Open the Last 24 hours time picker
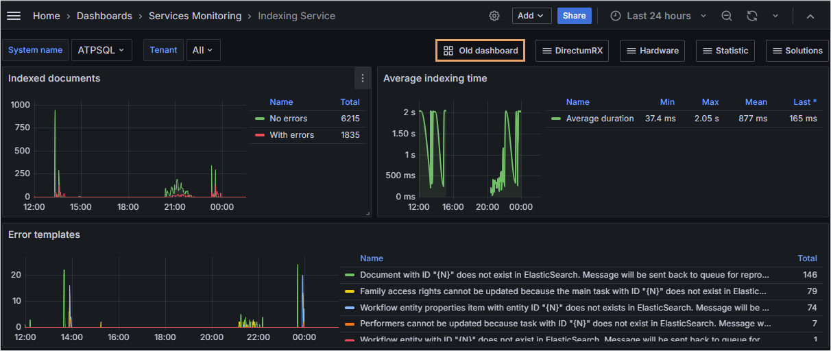This screenshot has height=351, width=831. [658, 16]
